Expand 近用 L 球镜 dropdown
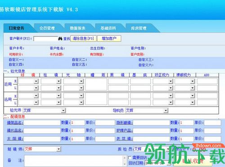Screen dimensions: 225x167 (x=36, y=88)
